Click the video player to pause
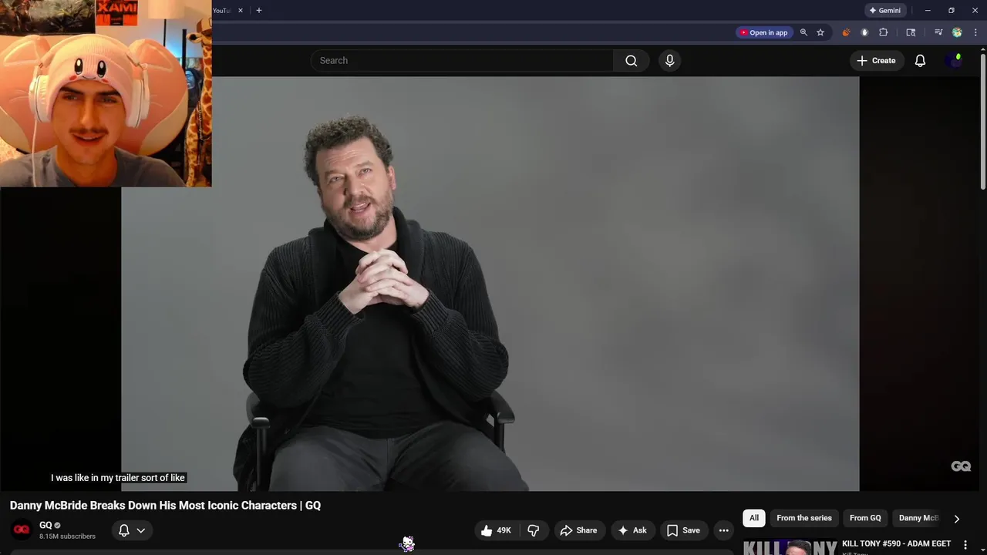 point(490,284)
